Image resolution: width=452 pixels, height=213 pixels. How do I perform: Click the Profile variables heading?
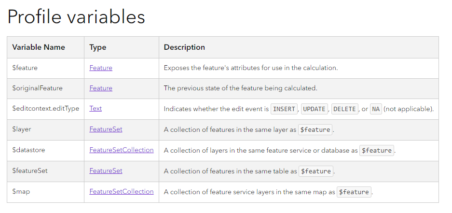click(x=76, y=17)
